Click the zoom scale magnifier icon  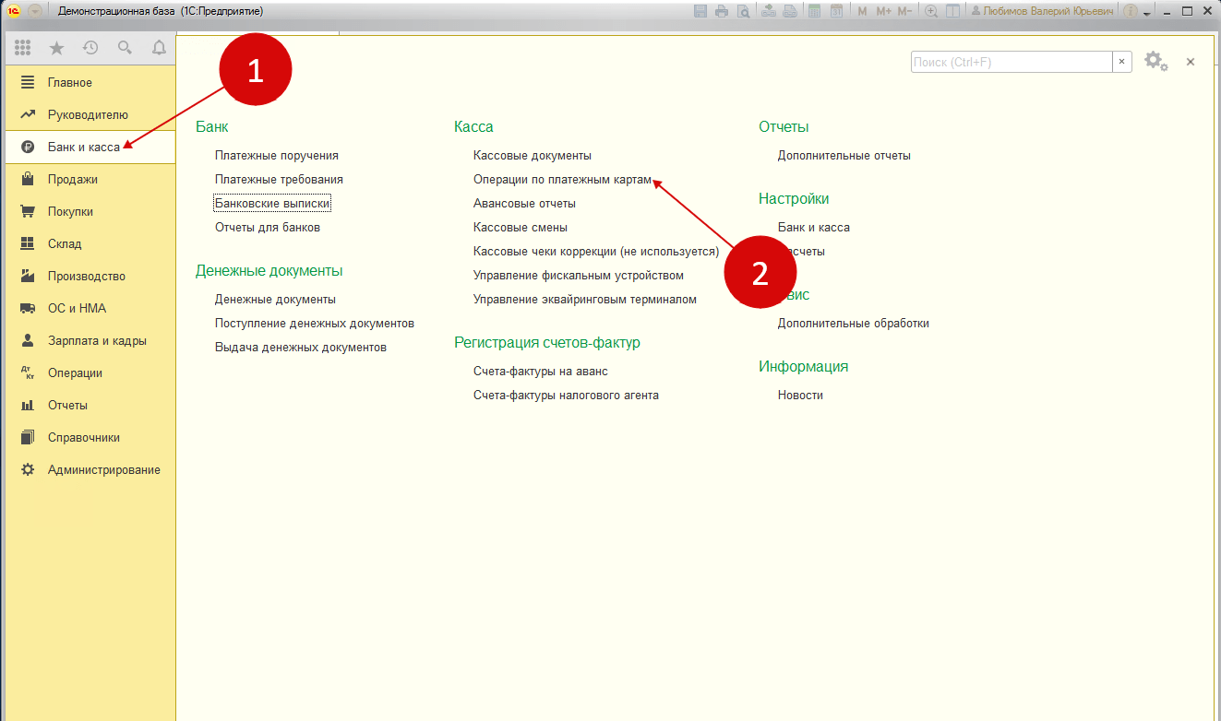pos(931,11)
